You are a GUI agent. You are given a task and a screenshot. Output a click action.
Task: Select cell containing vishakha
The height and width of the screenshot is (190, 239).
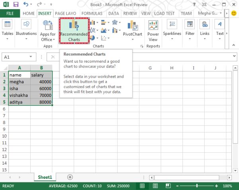tap(20, 95)
